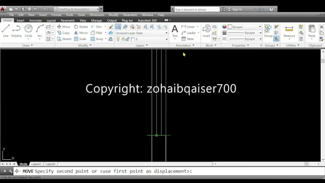Switch to the Layout2 tab
The width and height of the screenshot is (325, 183).
[50, 164]
